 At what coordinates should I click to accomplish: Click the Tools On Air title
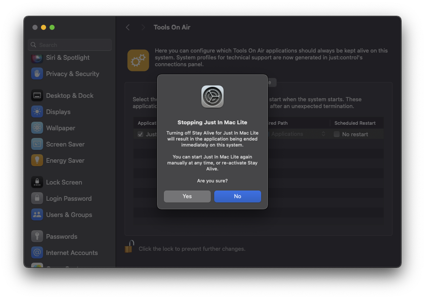click(x=172, y=27)
